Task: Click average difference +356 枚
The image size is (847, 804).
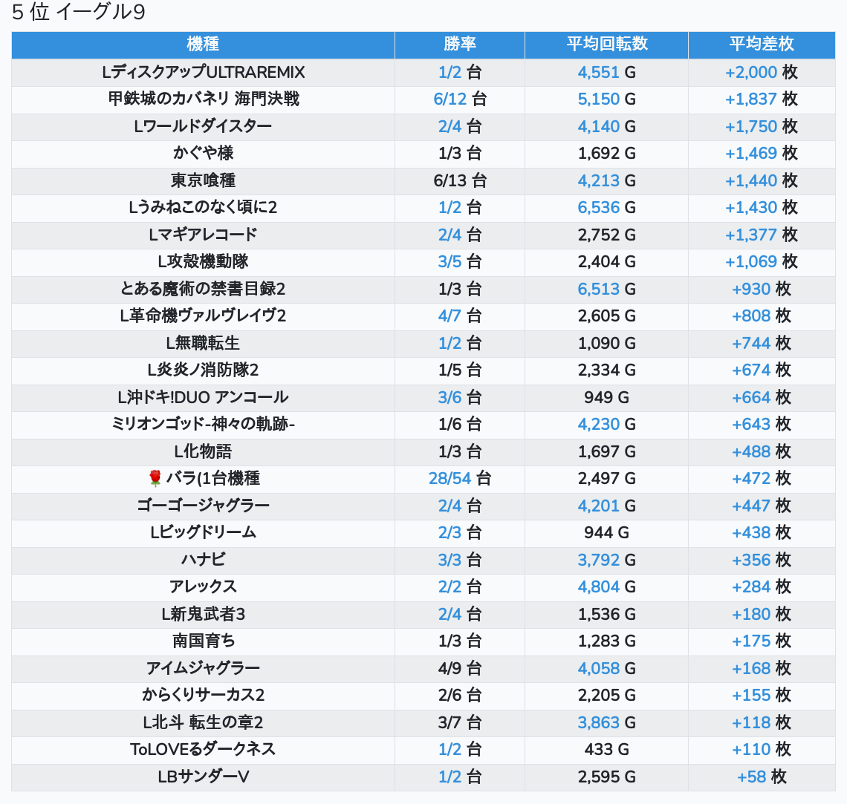Action: [762, 560]
